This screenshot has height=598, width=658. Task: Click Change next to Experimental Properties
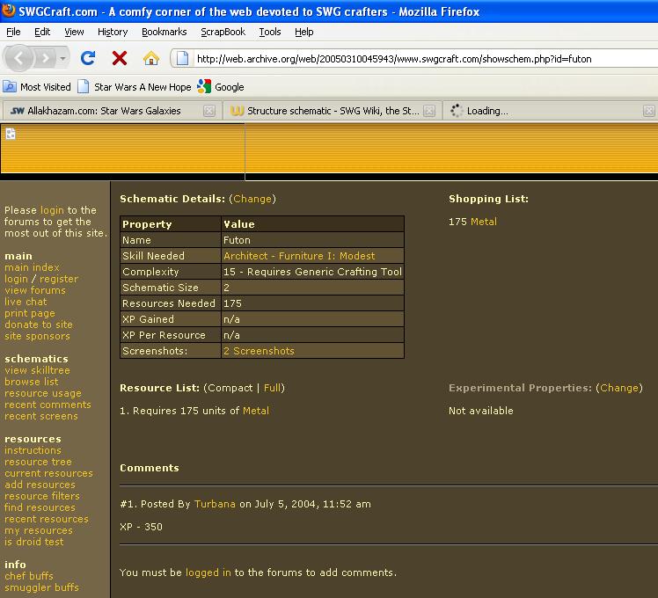(619, 388)
